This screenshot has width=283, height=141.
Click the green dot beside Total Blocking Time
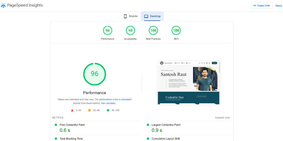coord(56,139)
